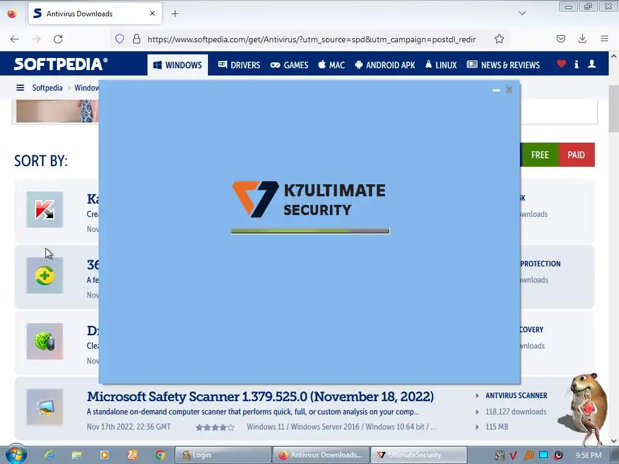Open the breadcrumb hamburger menu
The height and width of the screenshot is (464, 619).
click(x=20, y=88)
